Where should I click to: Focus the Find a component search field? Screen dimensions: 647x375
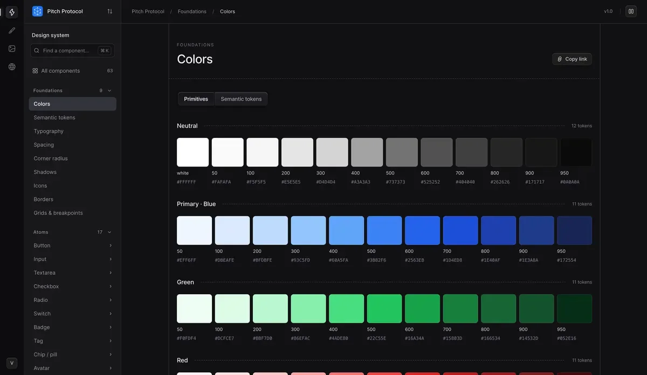tap(72, 51)
